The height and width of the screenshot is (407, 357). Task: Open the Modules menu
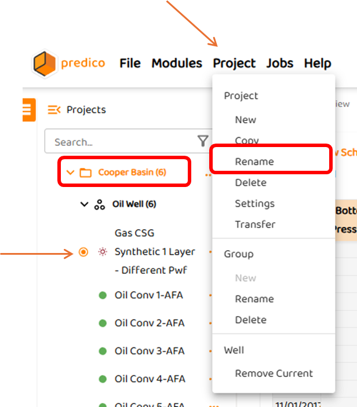point(177,63)
